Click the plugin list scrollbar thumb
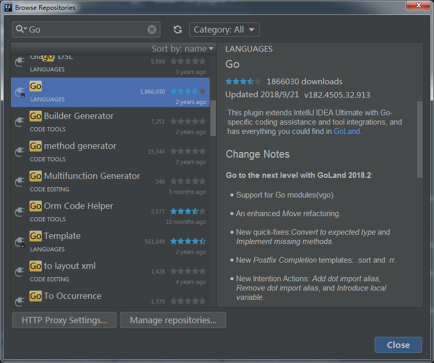This screenshot has width=434, height=363. tap(213, 118)
